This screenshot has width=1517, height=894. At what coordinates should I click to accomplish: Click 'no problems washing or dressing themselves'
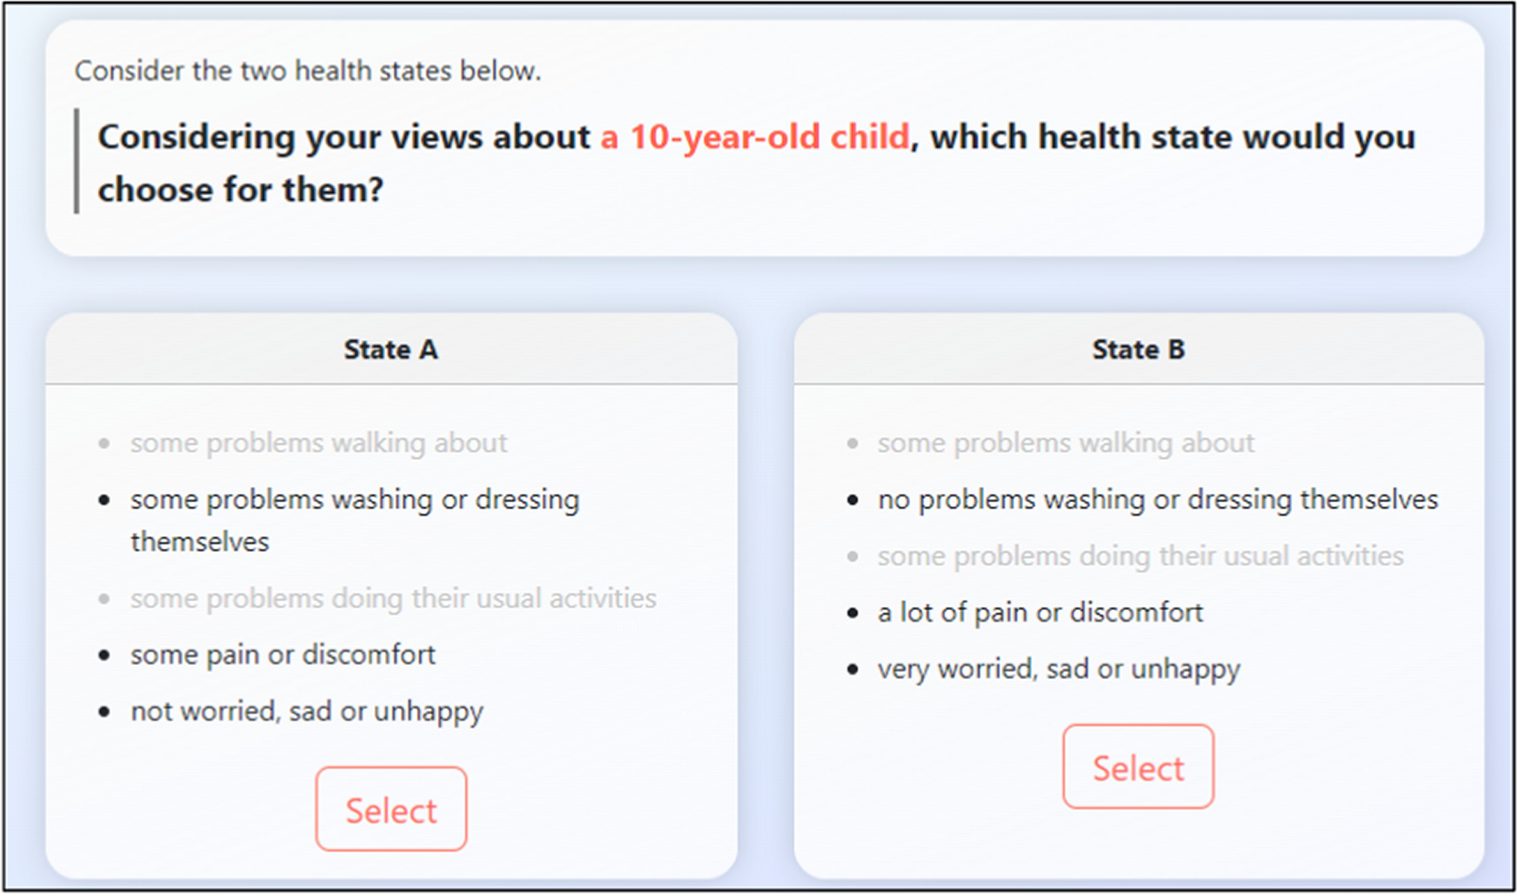click(1158, 499)
